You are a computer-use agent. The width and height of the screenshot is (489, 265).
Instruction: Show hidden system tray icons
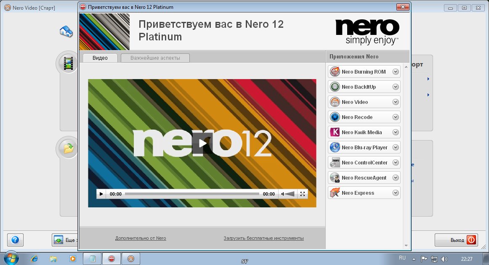(x=414, y=259)
